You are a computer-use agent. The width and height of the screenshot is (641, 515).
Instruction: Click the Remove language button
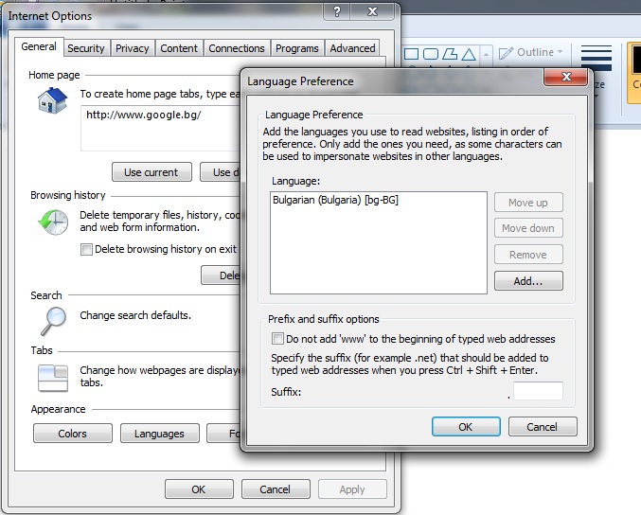[x=528, y=255]
